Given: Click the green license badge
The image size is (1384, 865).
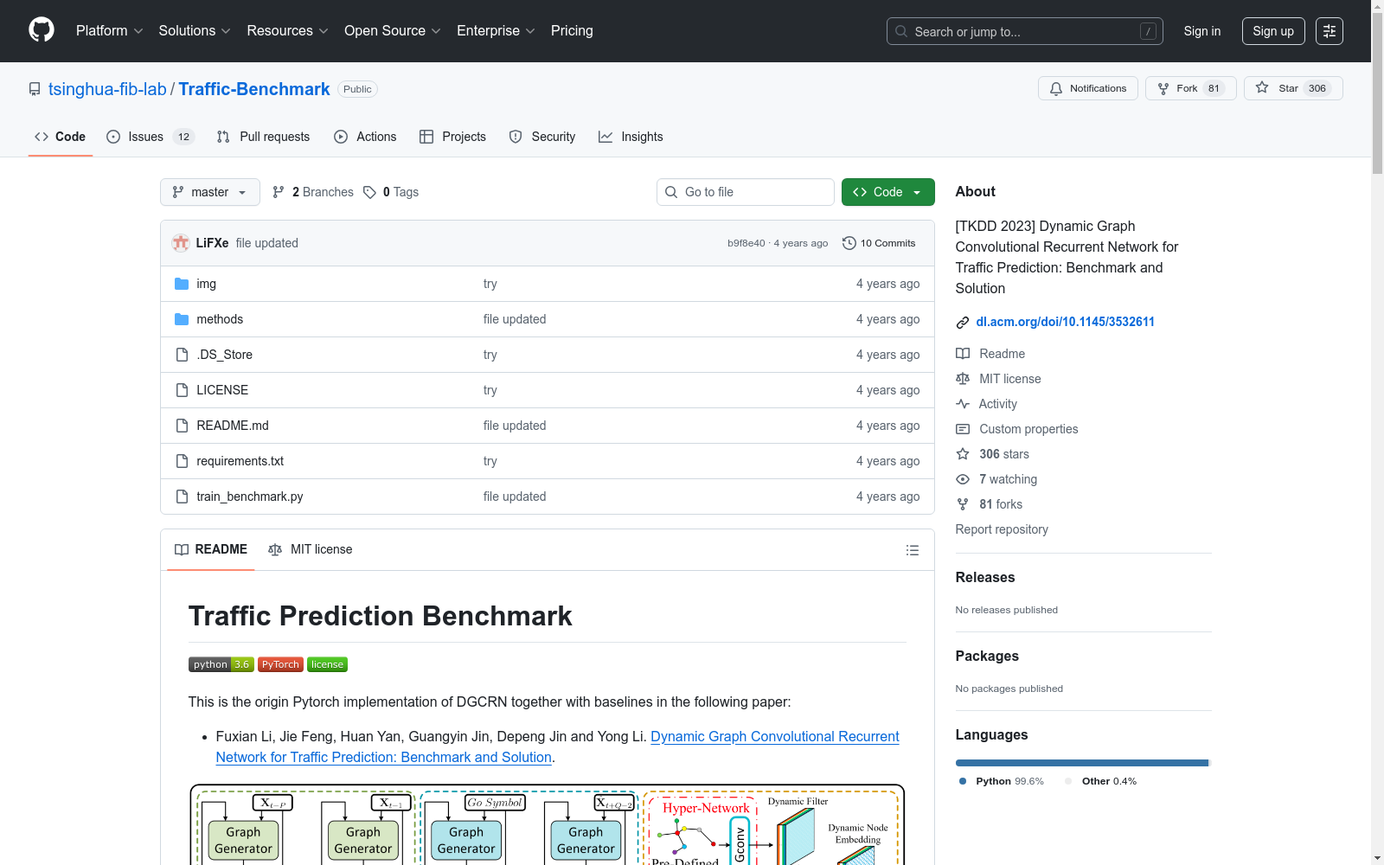Looking at the screenshot, I should [x=327, y=664].
